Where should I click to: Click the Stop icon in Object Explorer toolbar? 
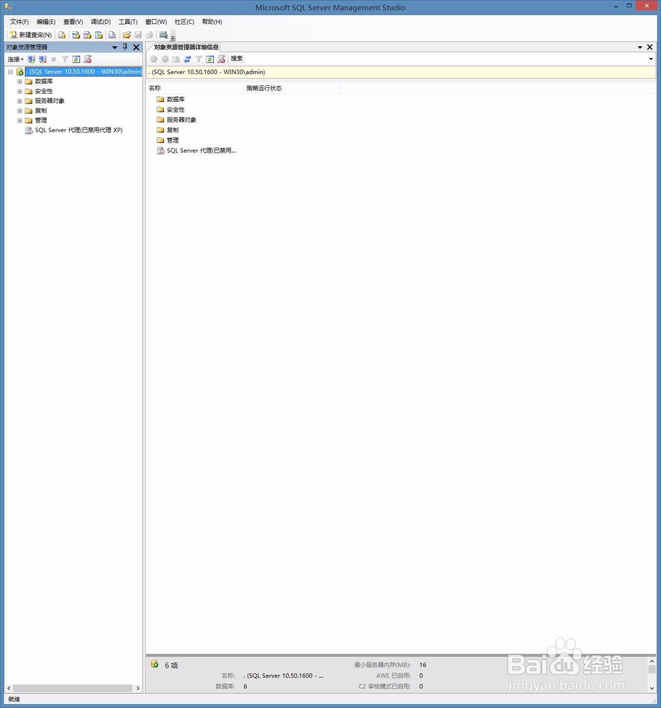(54, 59)
